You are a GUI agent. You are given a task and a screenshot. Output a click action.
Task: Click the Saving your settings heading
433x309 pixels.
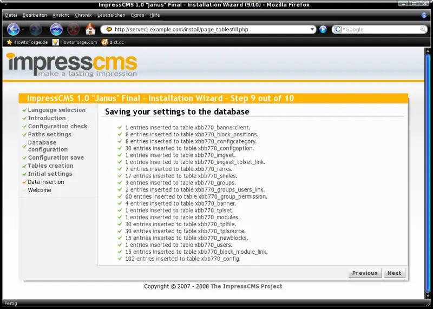[x=177, y=111]
